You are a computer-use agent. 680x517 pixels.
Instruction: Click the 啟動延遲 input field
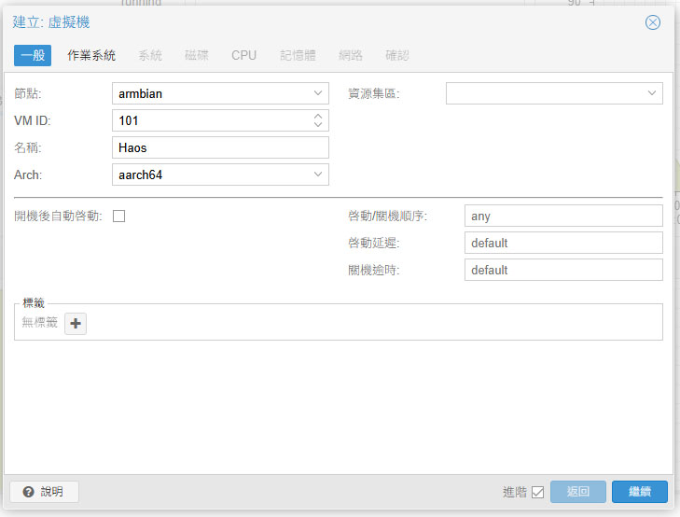(562, 243)
